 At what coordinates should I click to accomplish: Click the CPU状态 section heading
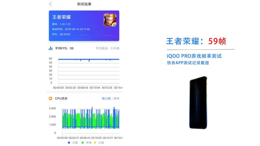pos(61,98)
